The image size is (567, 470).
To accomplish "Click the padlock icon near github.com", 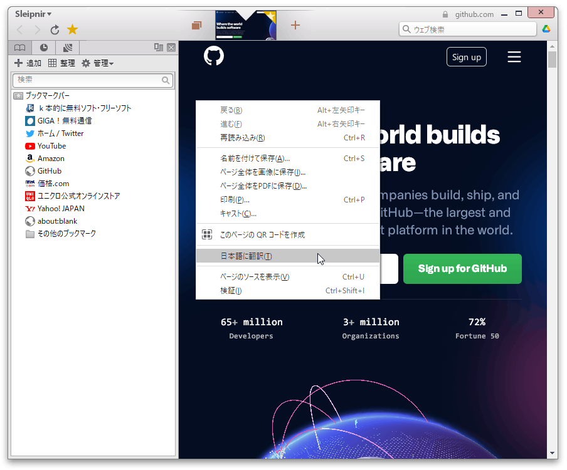I will 445,14.
